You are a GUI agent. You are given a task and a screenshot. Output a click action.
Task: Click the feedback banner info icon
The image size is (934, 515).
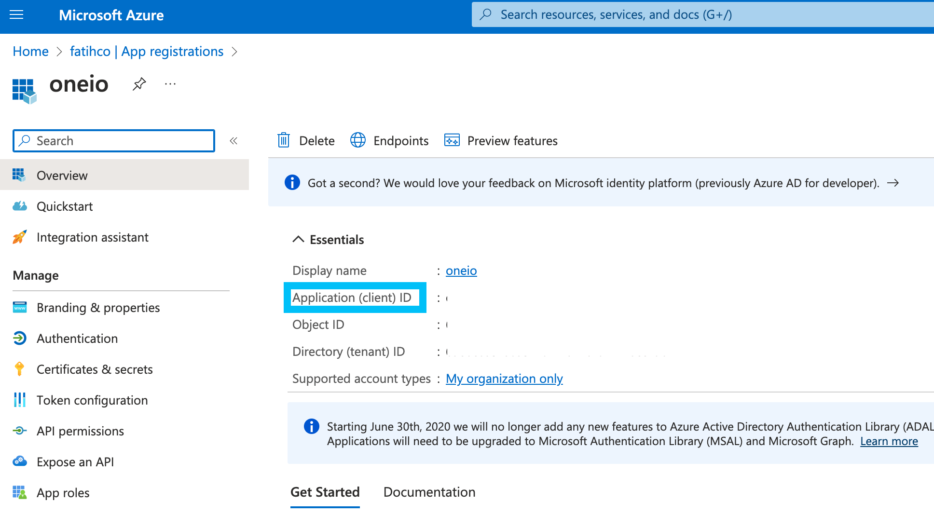(x=292, y=183)
